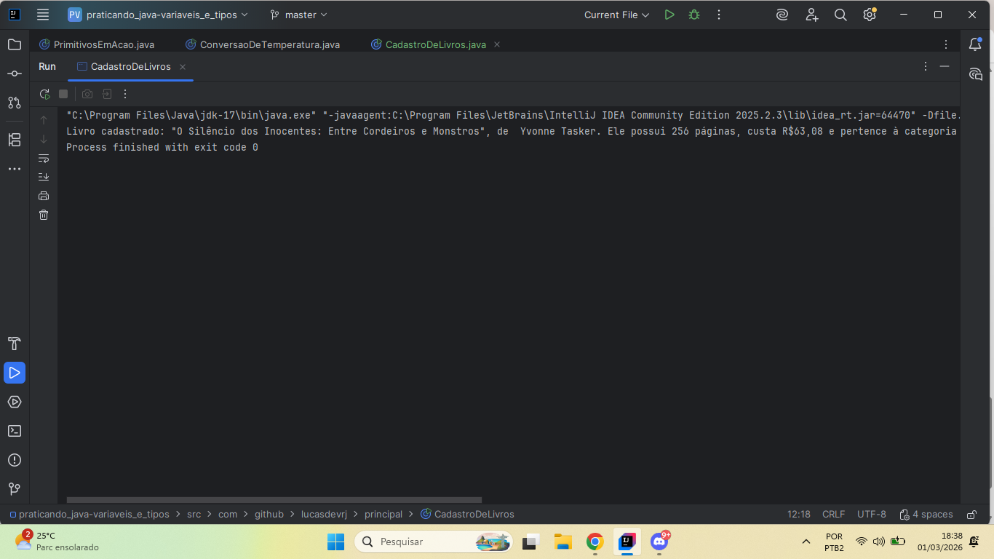This screenshot has height=559, width=994.
Task: Open the Project tool window
Action: click(x=15, y=44)
